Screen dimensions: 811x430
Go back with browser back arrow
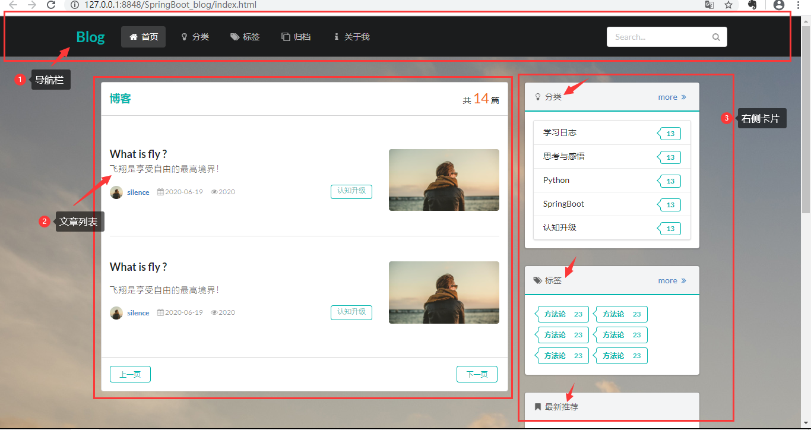(x=12, y=5)
